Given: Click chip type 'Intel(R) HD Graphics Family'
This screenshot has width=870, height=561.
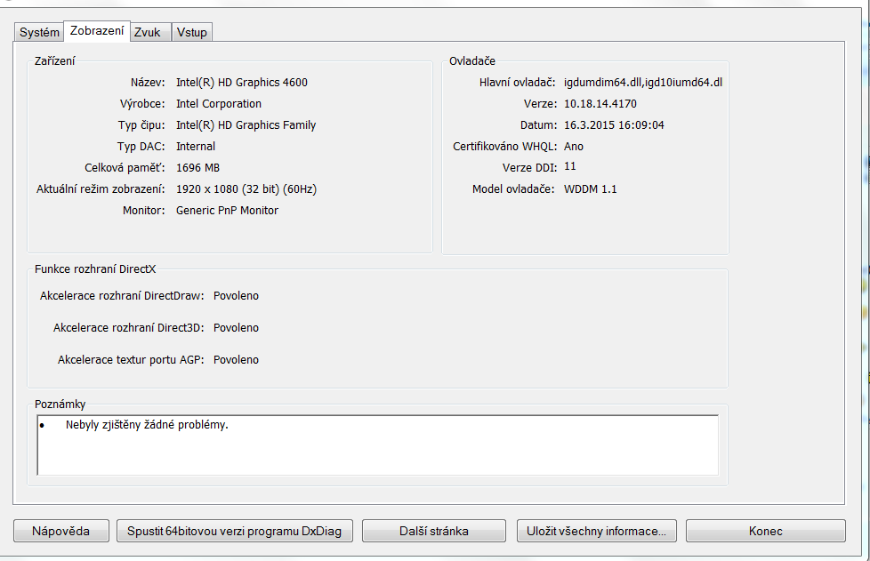Looking at the screenshot, I should pyautogui.click(x=246, y=125).
